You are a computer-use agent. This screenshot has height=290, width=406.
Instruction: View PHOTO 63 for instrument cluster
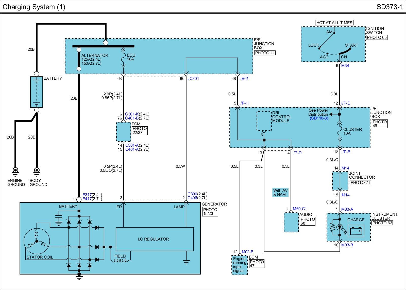pyautogui.click(x=382, y=223)
